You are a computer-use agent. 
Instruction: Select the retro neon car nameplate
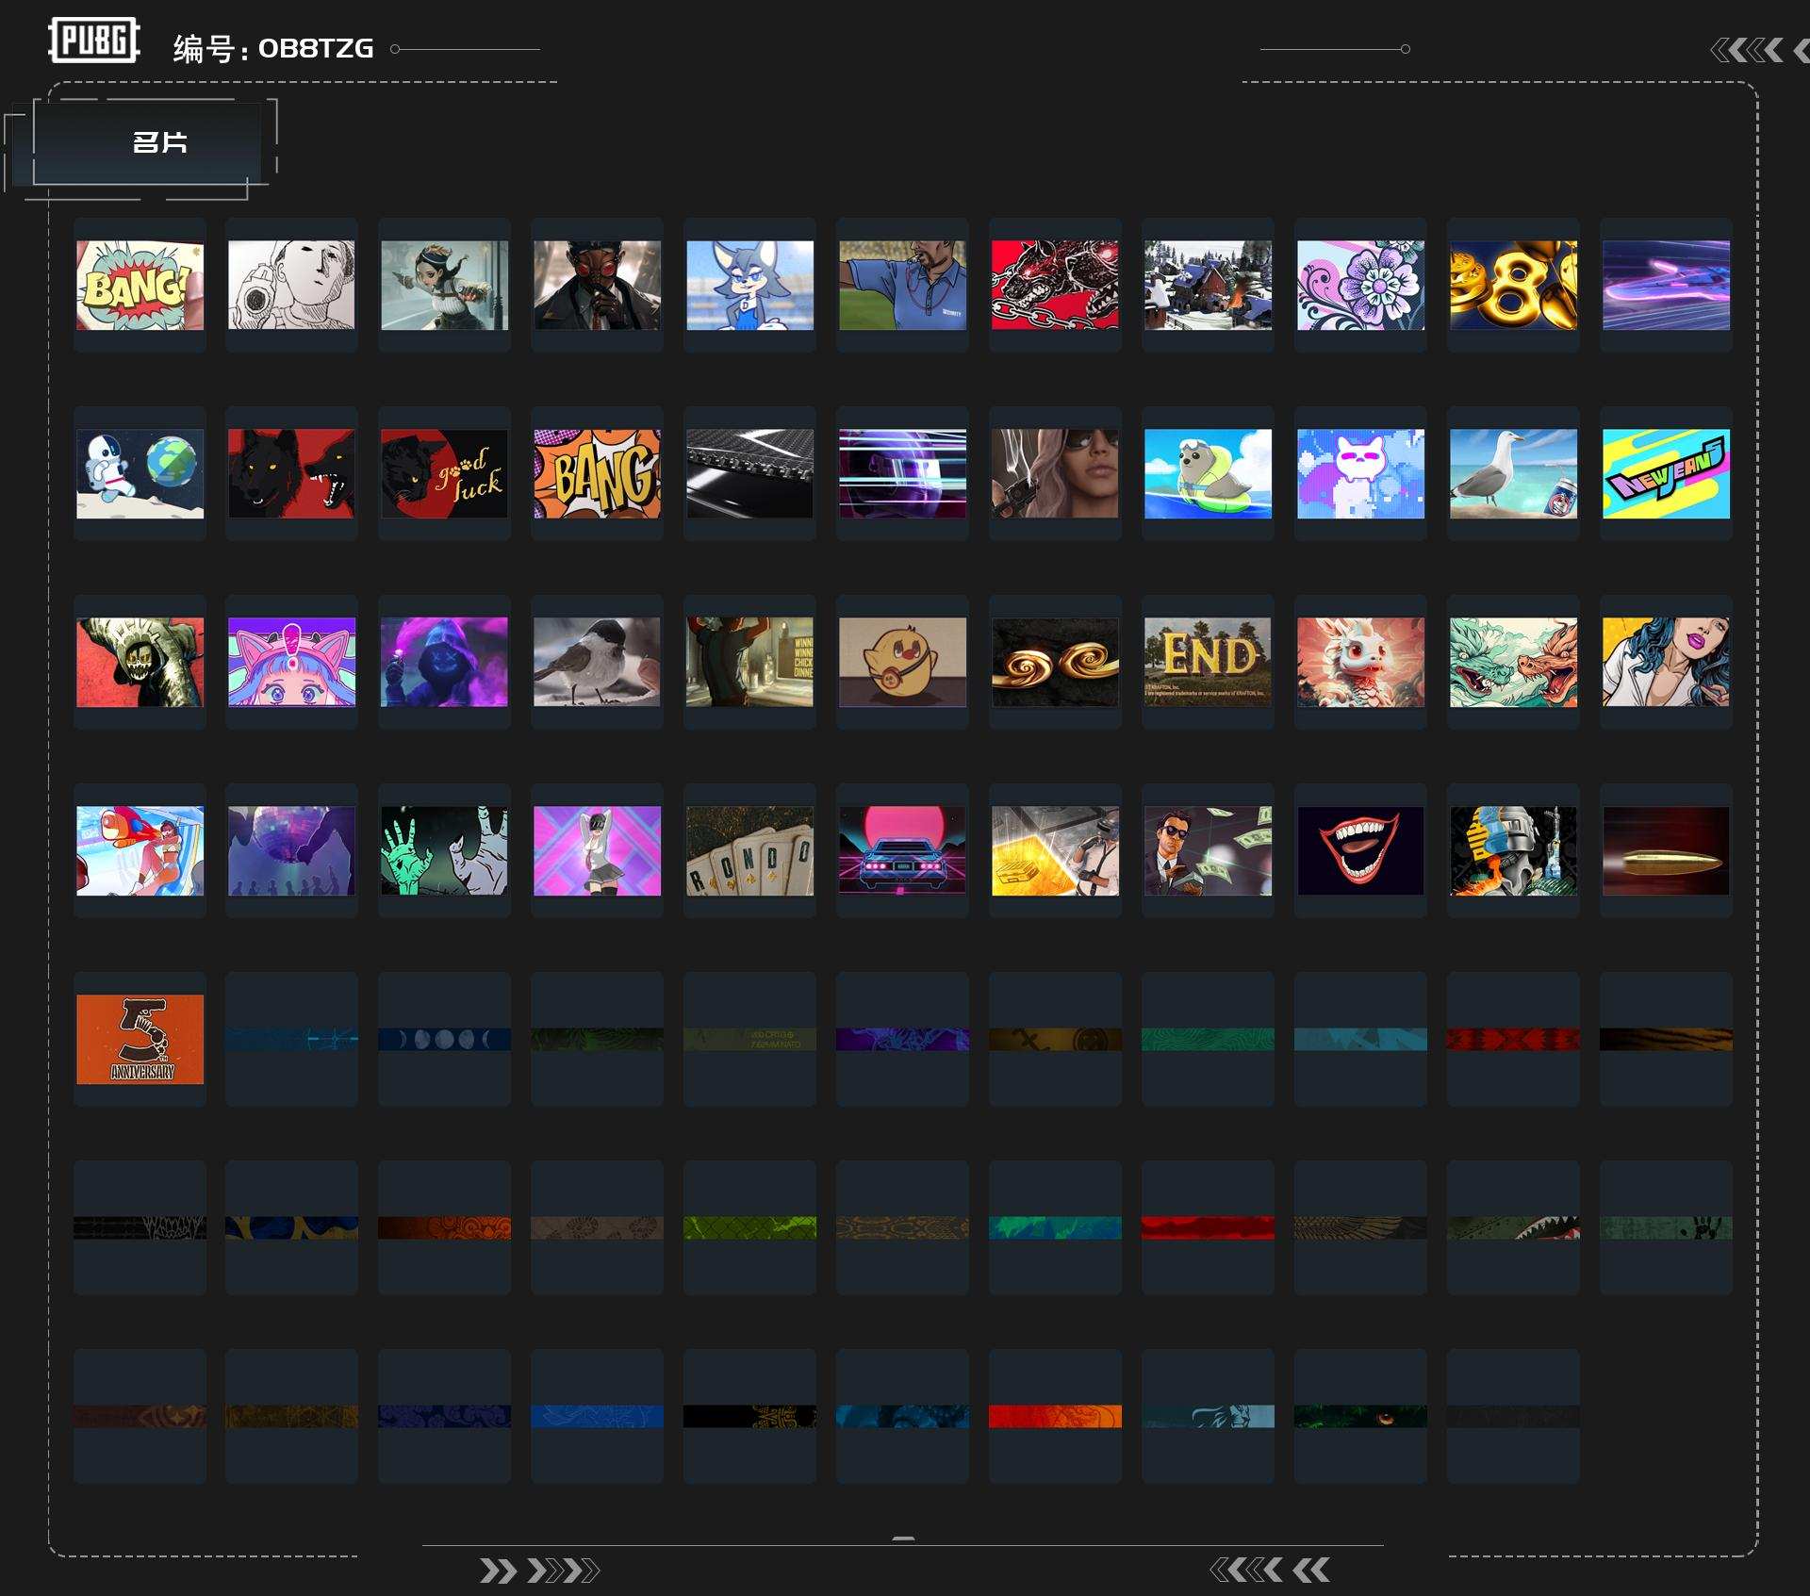[902, 850]
